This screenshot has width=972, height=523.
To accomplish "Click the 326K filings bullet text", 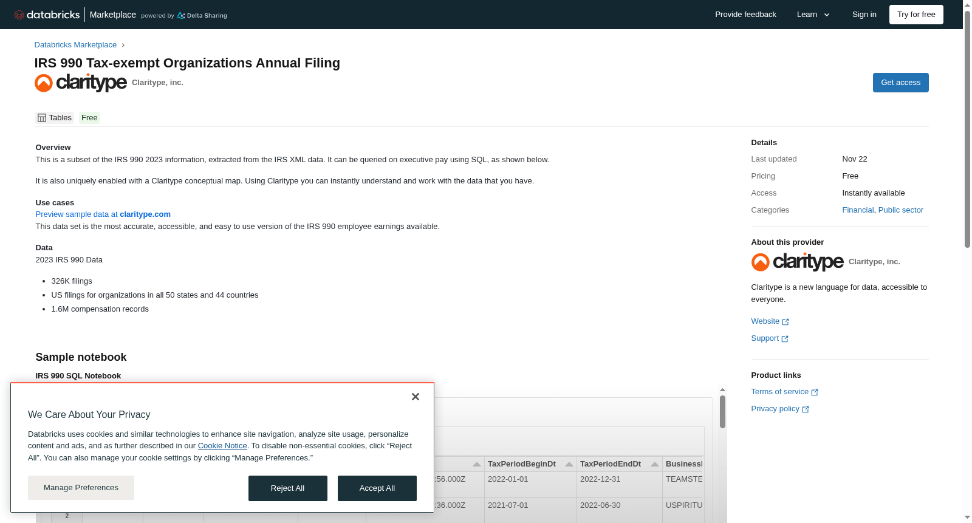I will [x=72, y=281].
